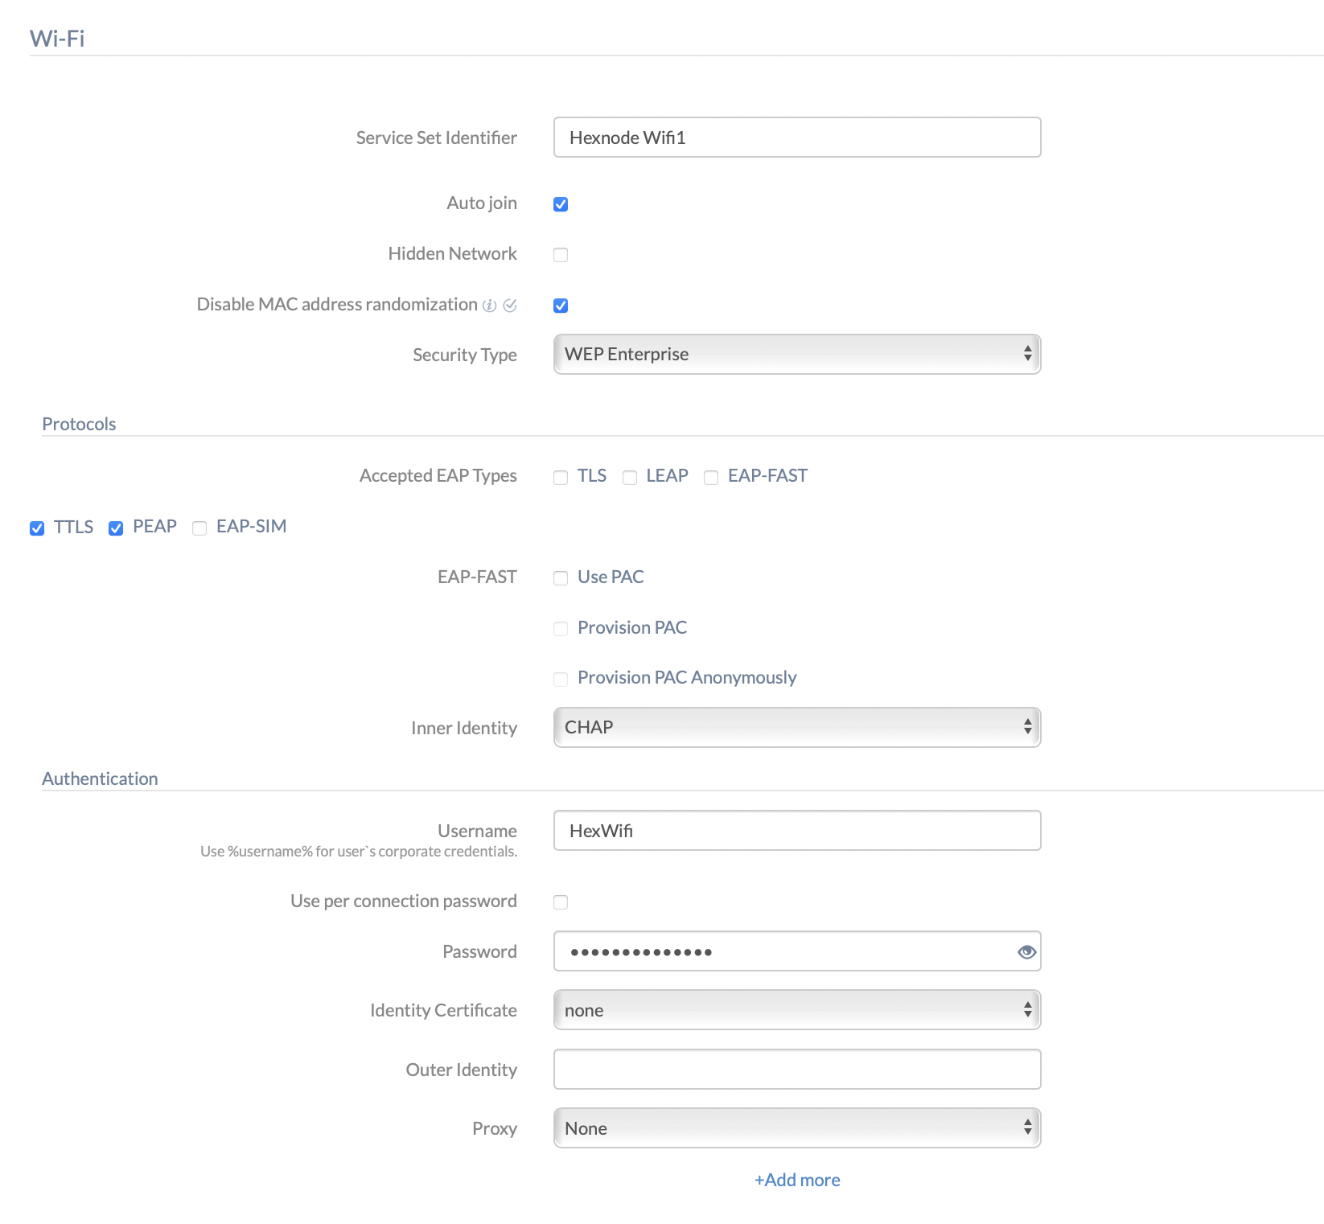Click the Authentication section heading
The height and width of the screenshot is (1224, 1324).
(x=100, y=778)
